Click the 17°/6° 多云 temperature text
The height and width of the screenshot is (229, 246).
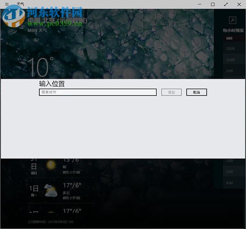(x=72, y=185)
